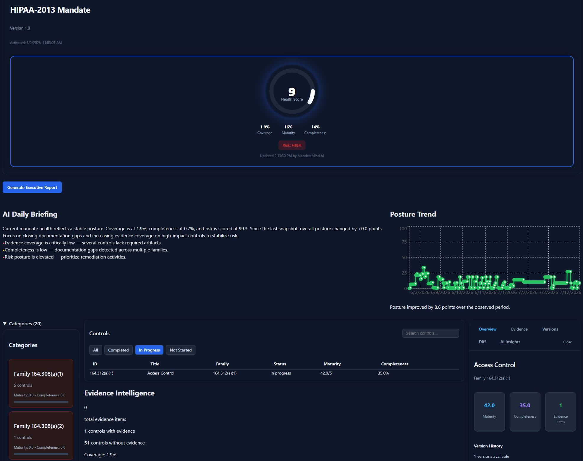
Task: Click the Evidence Items stat card
Action: click(561, 412)
